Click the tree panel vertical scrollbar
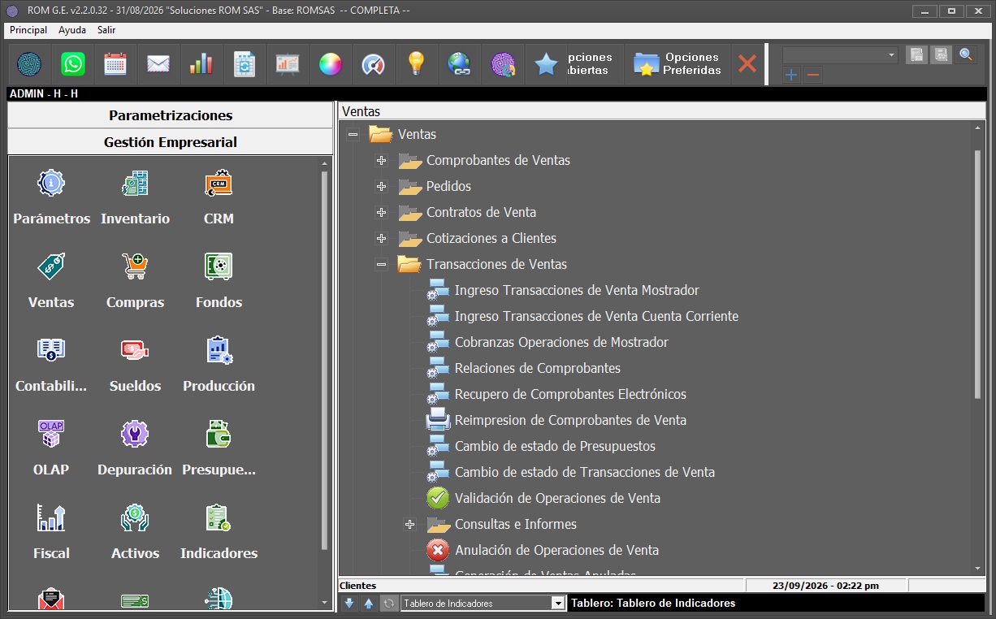This screenshot has height=619, width=996. click(x=978, y=273)
